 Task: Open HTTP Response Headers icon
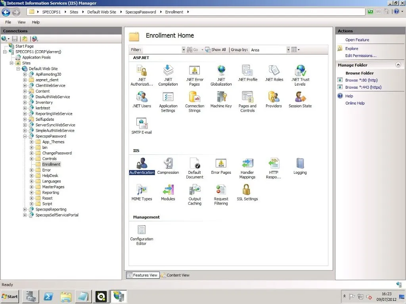[x=274, y=168]
